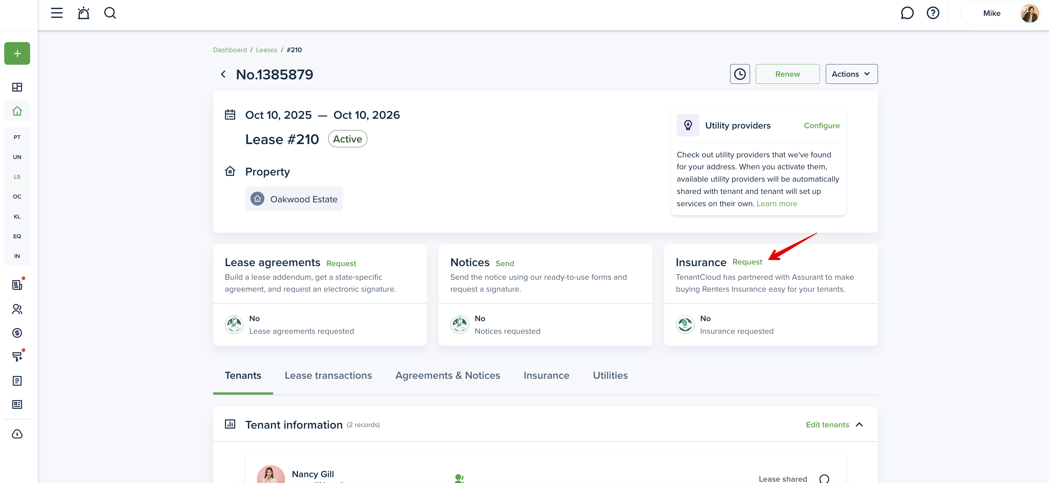
Task: Click Configure for Utility providers
Action: [x=821, y=125]
